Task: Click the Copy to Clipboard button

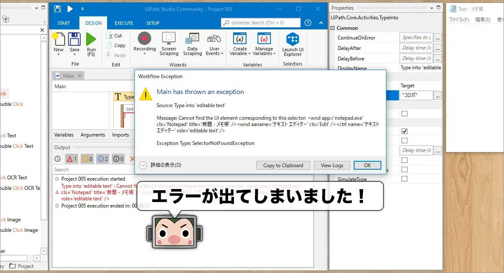Action: click(283, 165)
